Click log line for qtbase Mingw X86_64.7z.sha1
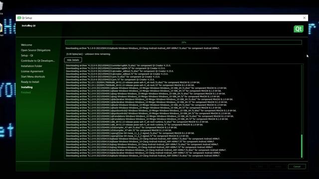 tap(146, 88)
